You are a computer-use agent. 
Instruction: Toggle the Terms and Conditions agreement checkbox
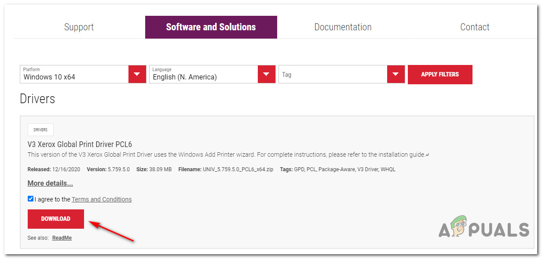[30, 199]
